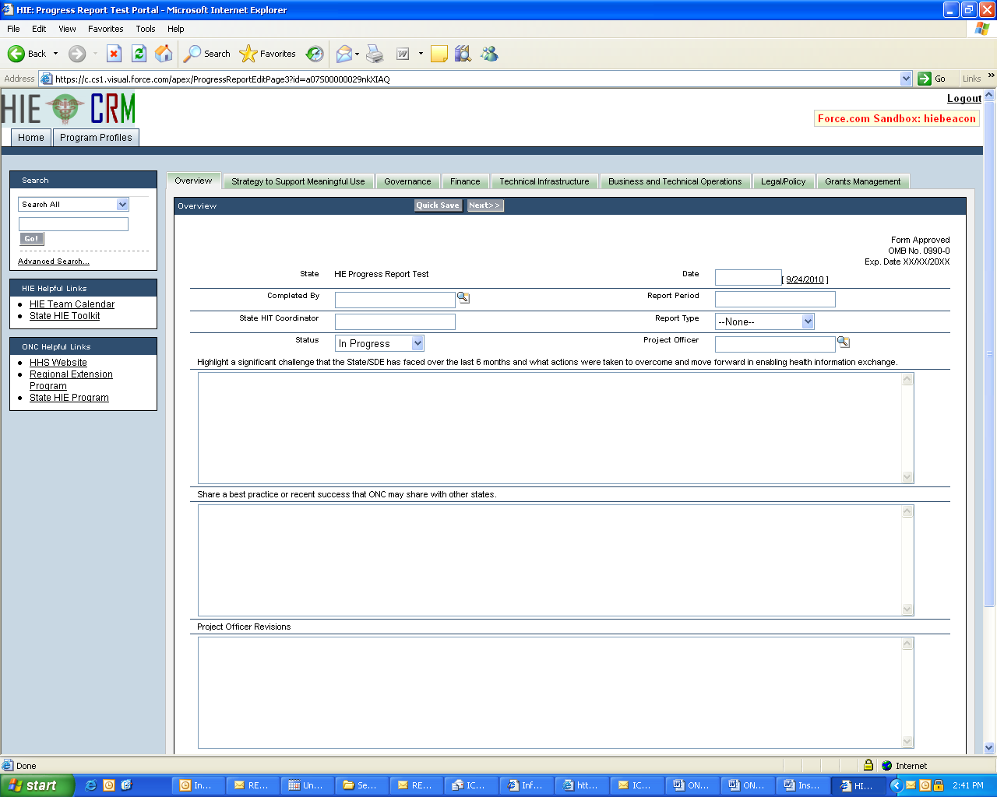Click the Forward navigation arrow icon
Screen dimensions: 997x797
76,54
